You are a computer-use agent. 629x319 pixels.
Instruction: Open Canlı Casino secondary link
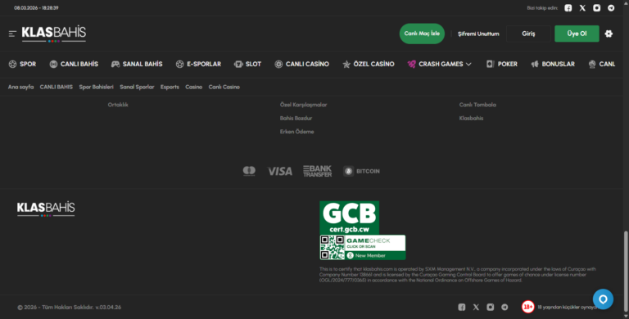pos(224,87)
